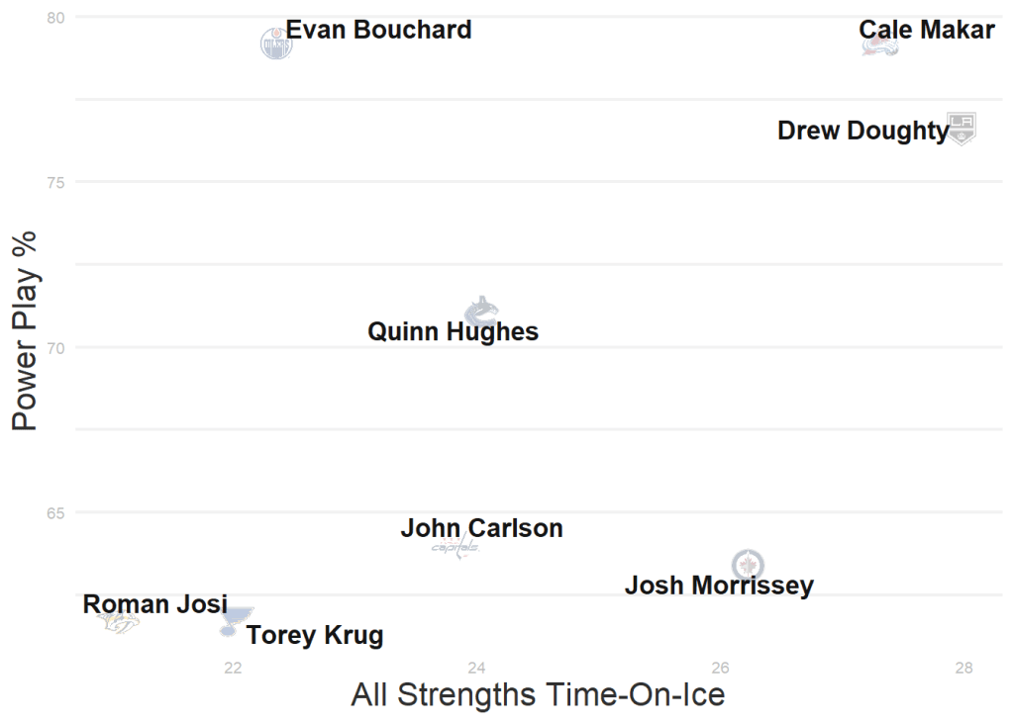Select the Quinn Hughes name label

pyautogui.click(x=453, y=331)
